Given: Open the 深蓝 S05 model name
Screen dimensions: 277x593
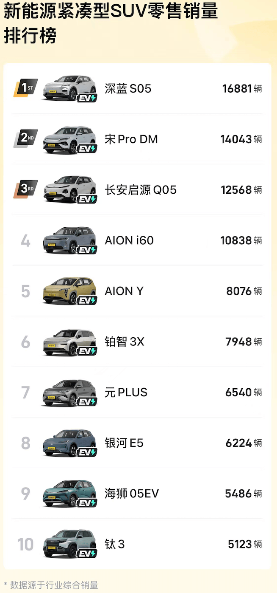Looking at the screenshot, I should pos(128,89).
